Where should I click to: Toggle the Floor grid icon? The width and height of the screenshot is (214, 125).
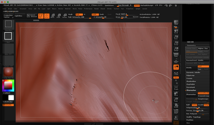[x=176, y=61]
